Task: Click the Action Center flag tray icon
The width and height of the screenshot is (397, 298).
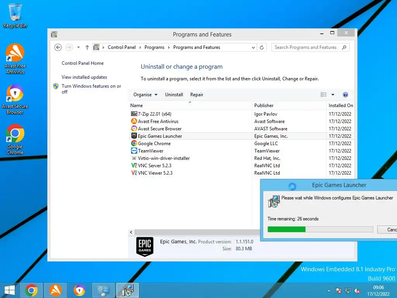Action: tap(338, 291)
